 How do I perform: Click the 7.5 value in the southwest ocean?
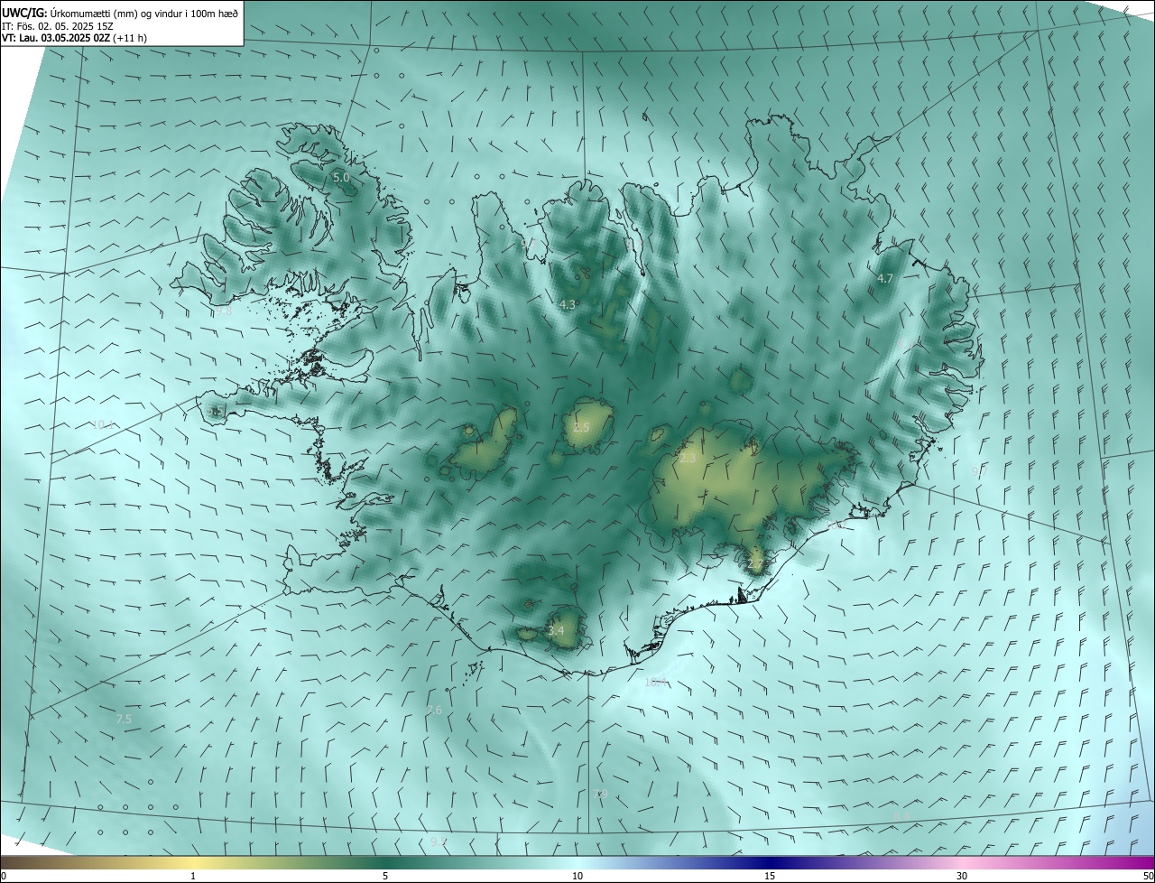pyautogui.click(x=124, y=720)
